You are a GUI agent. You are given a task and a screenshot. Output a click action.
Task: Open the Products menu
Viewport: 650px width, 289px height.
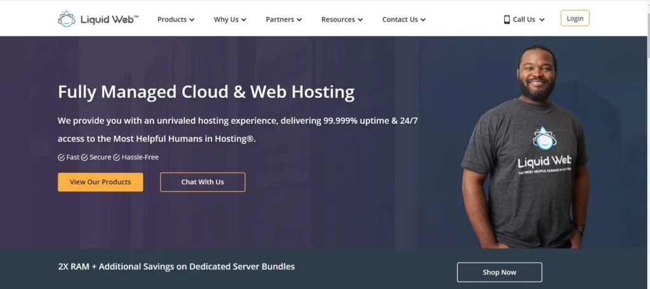[x=176, y=20]
